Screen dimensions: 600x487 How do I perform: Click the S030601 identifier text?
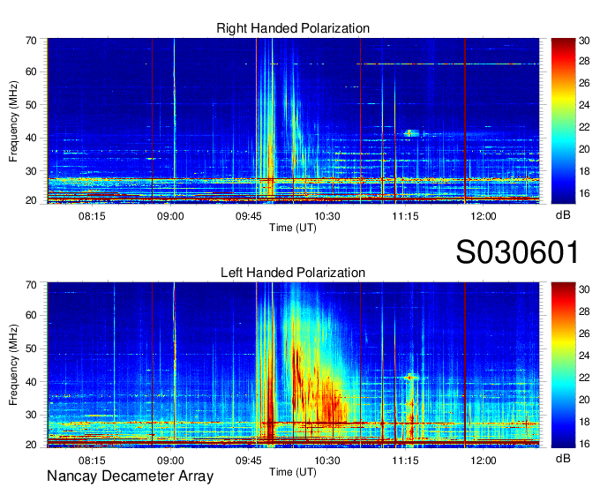click(517, 252)
